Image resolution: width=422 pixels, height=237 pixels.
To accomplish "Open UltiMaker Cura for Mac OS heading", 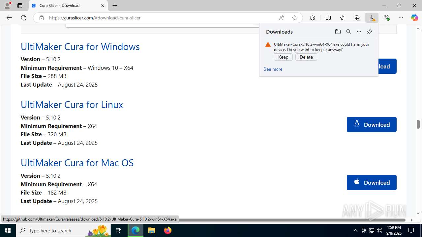I will (x=77, y=163).
